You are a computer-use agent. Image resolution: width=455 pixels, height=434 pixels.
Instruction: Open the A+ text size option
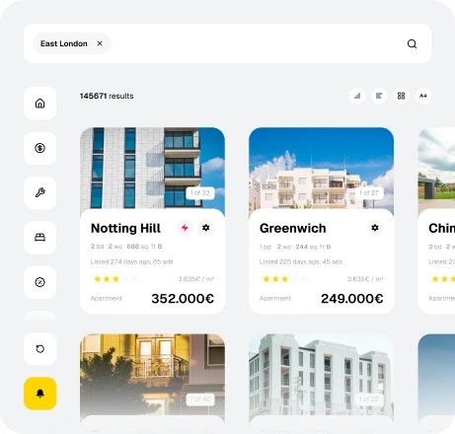click(x=423, y=96)
